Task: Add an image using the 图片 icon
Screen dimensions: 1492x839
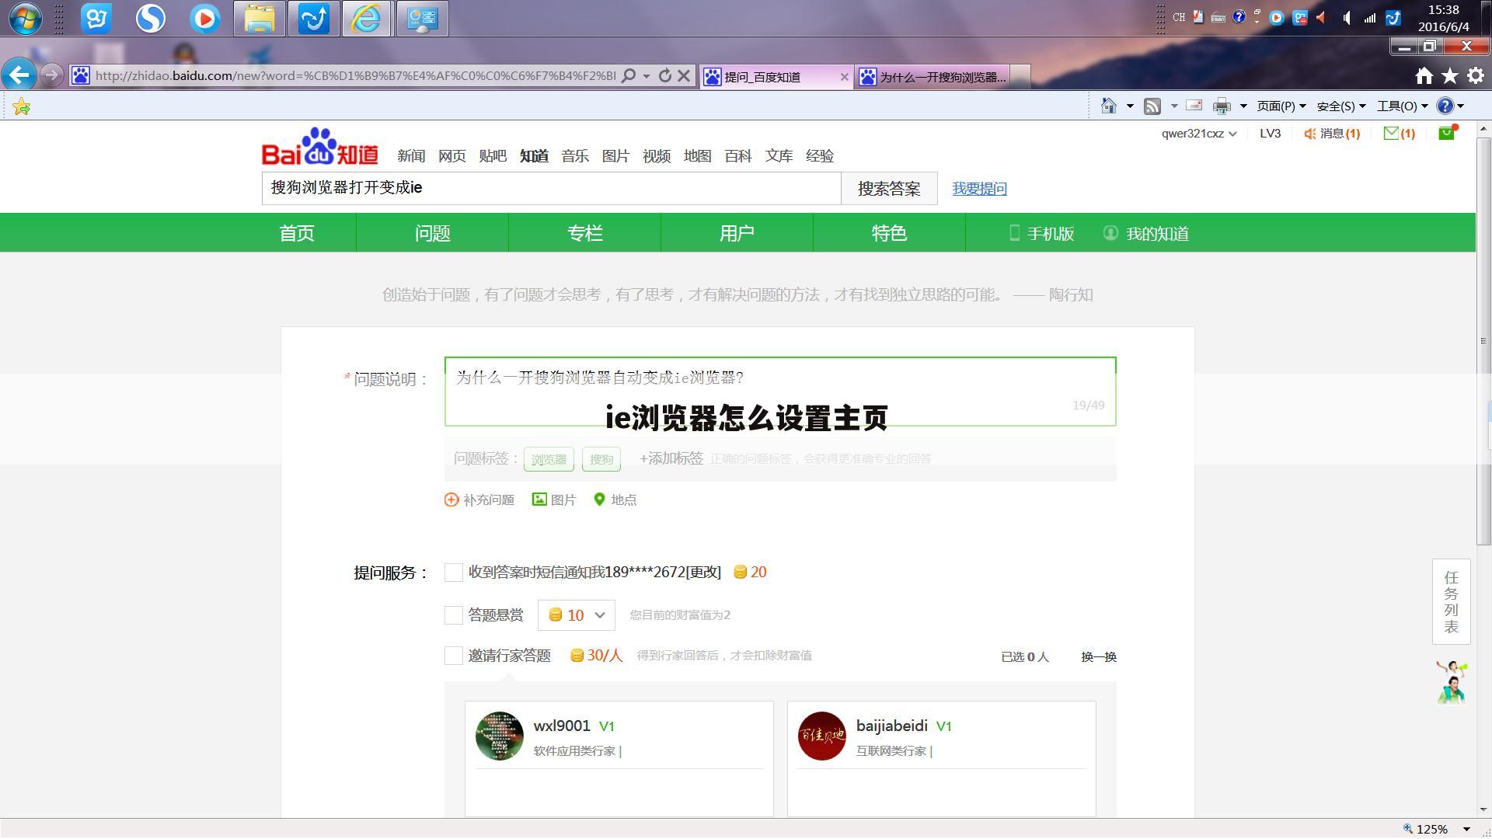Action: click(x=554, y=500)
